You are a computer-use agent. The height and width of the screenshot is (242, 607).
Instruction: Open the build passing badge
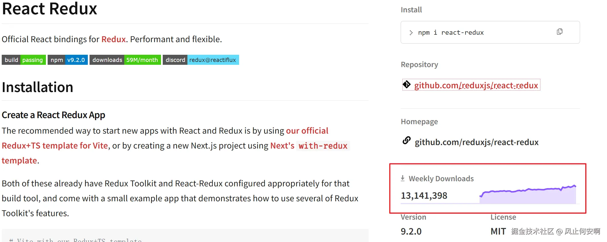coord(24,60)
